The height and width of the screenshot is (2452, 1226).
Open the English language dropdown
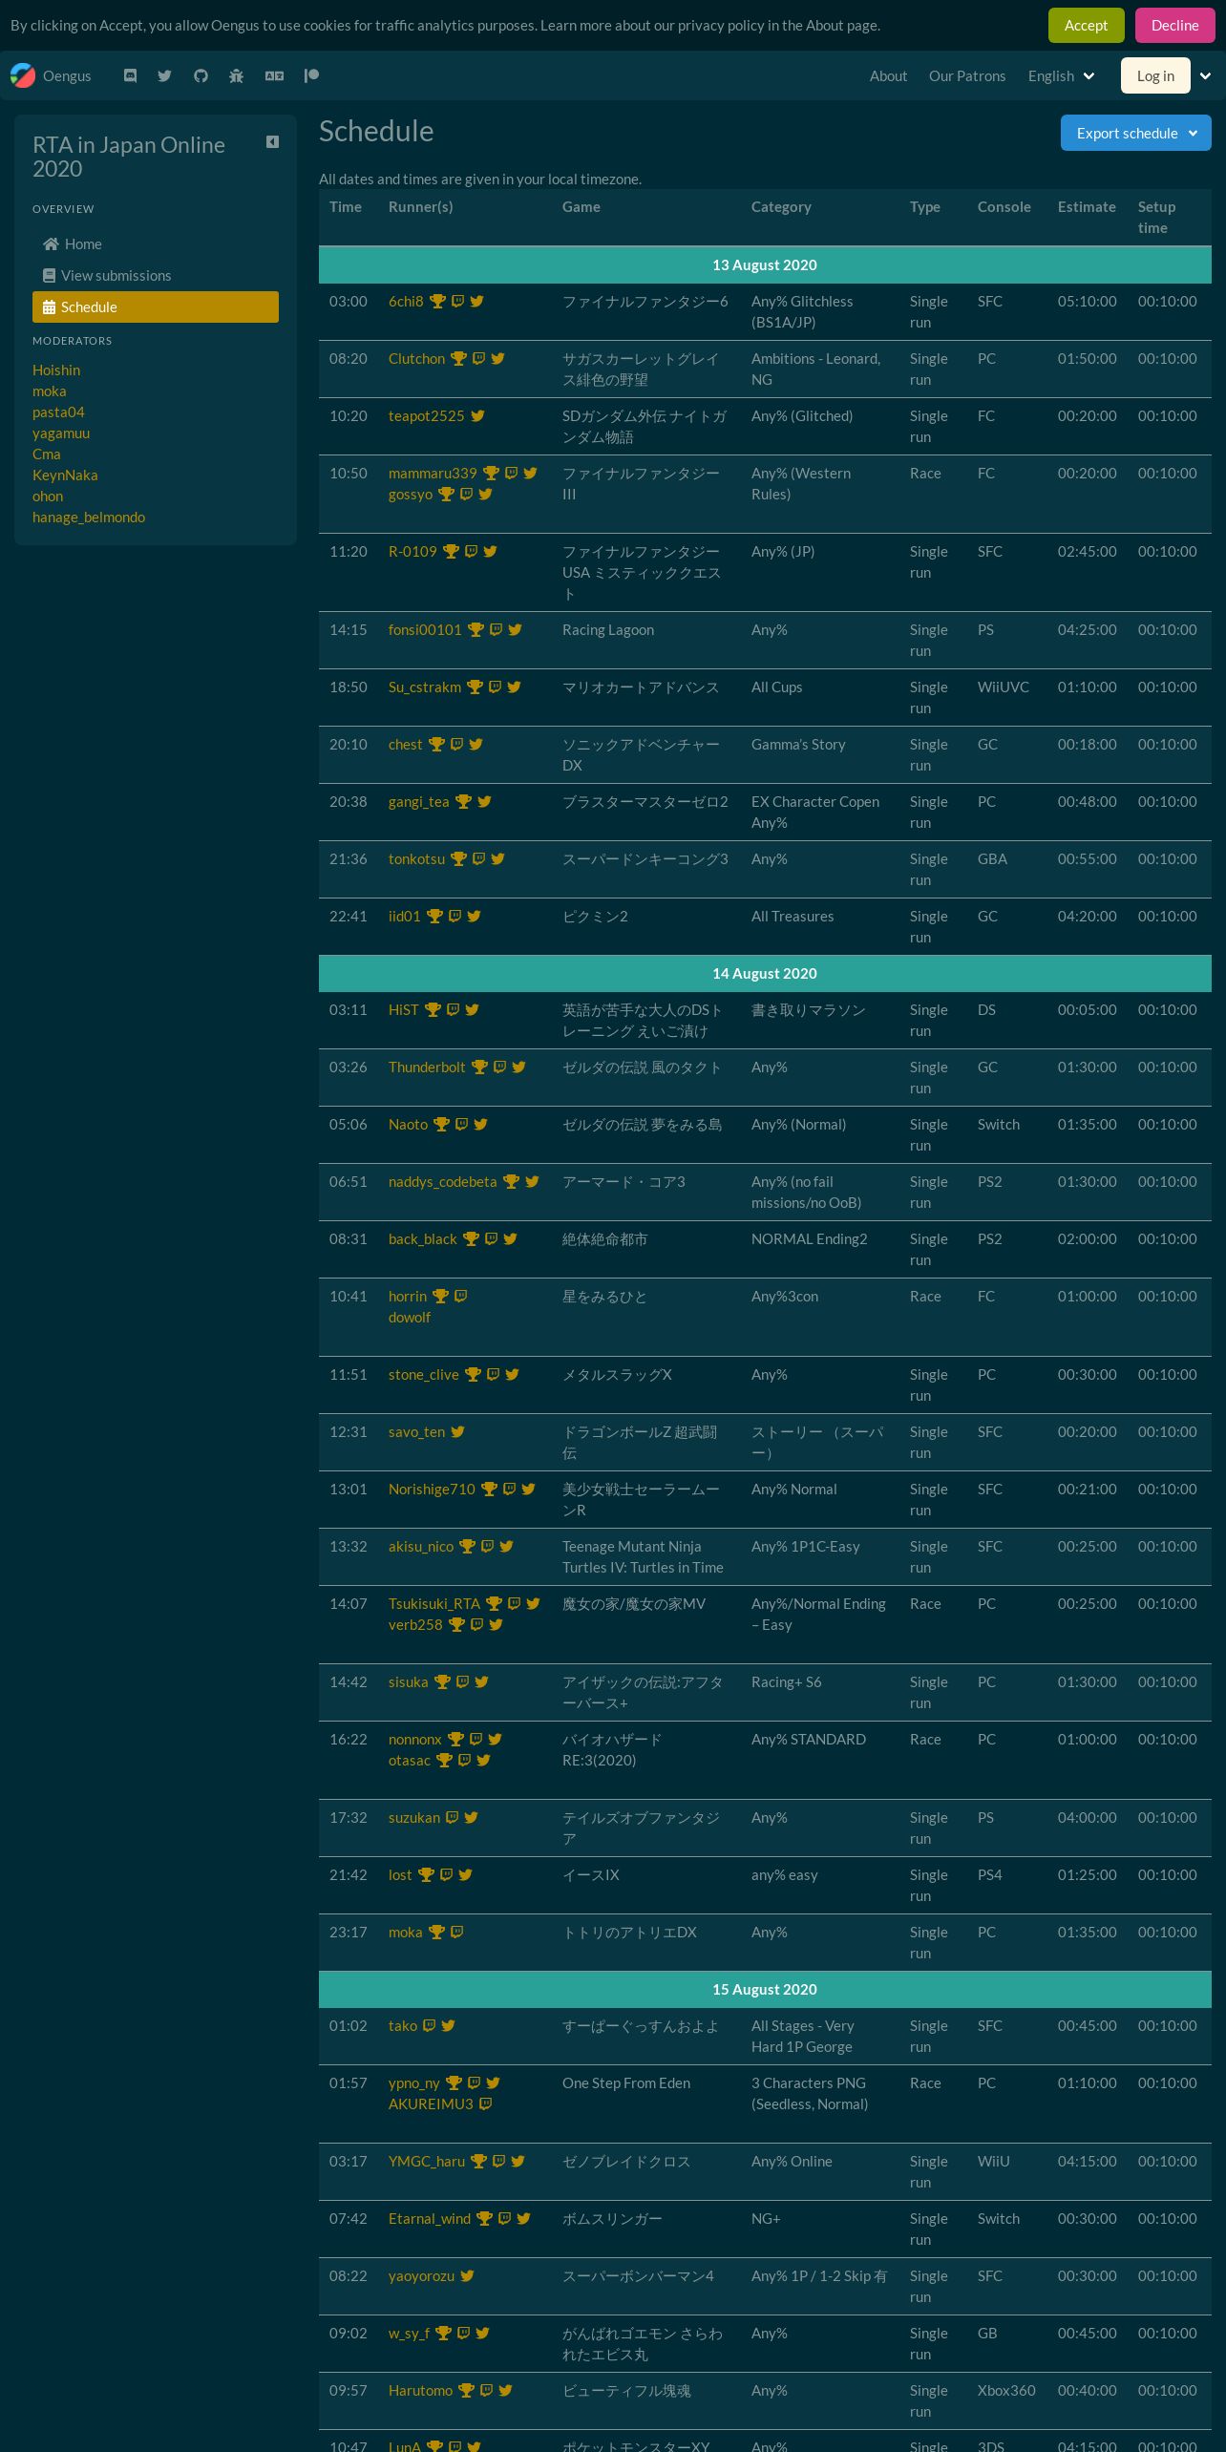pyautogui.click(x=1061, y=75)
